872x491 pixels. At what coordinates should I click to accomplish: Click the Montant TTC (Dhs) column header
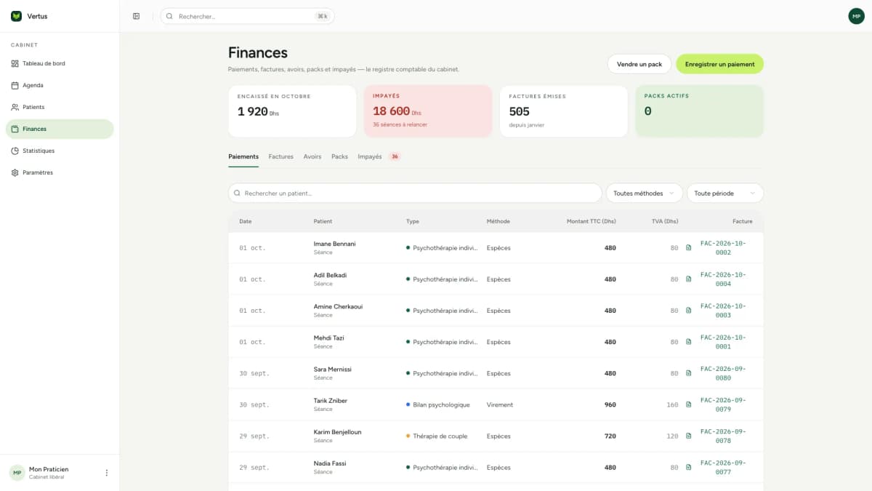tap(591, 221)
